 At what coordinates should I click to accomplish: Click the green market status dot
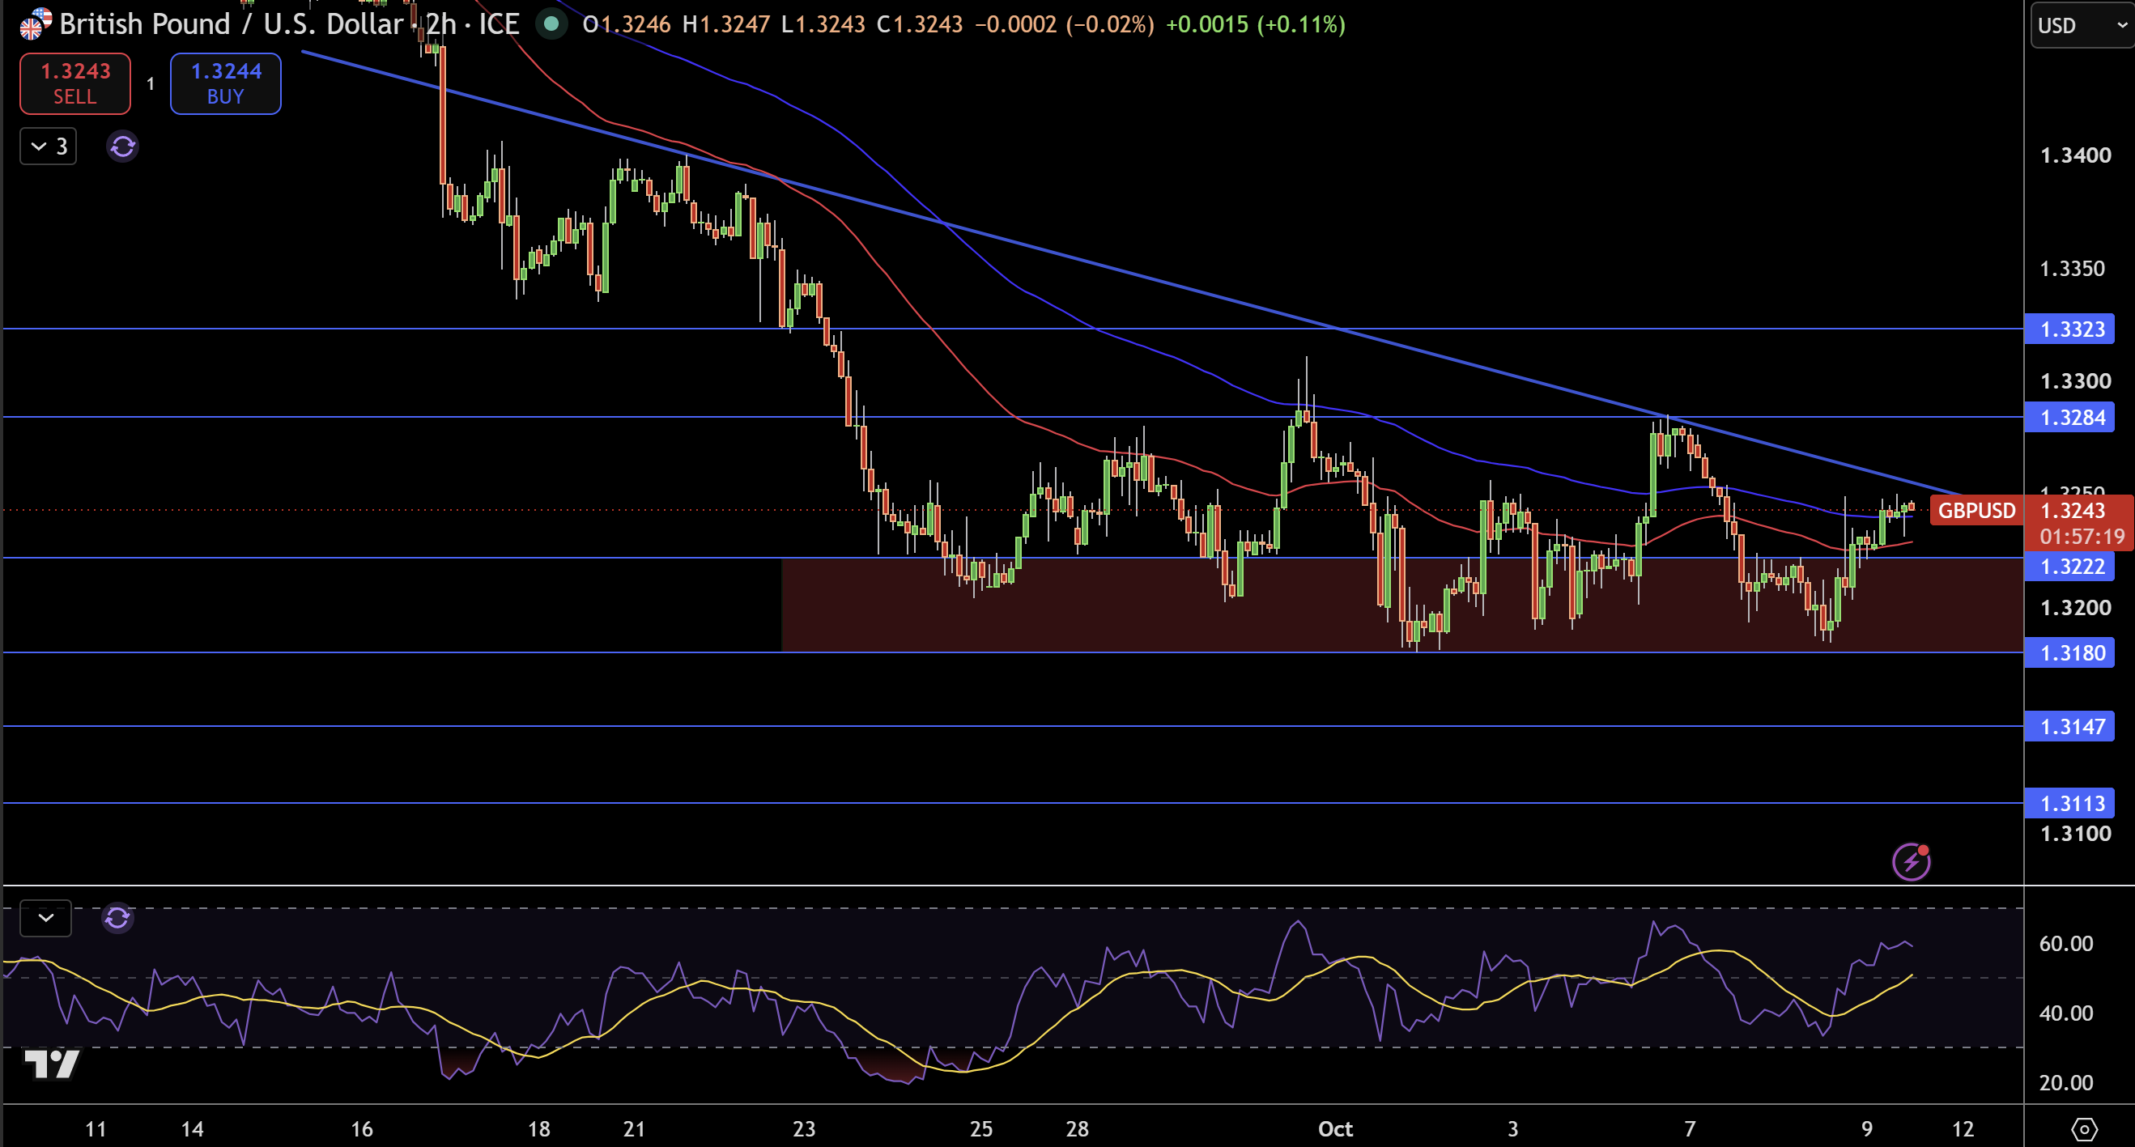pyautogui.click(x=551, y=24)
